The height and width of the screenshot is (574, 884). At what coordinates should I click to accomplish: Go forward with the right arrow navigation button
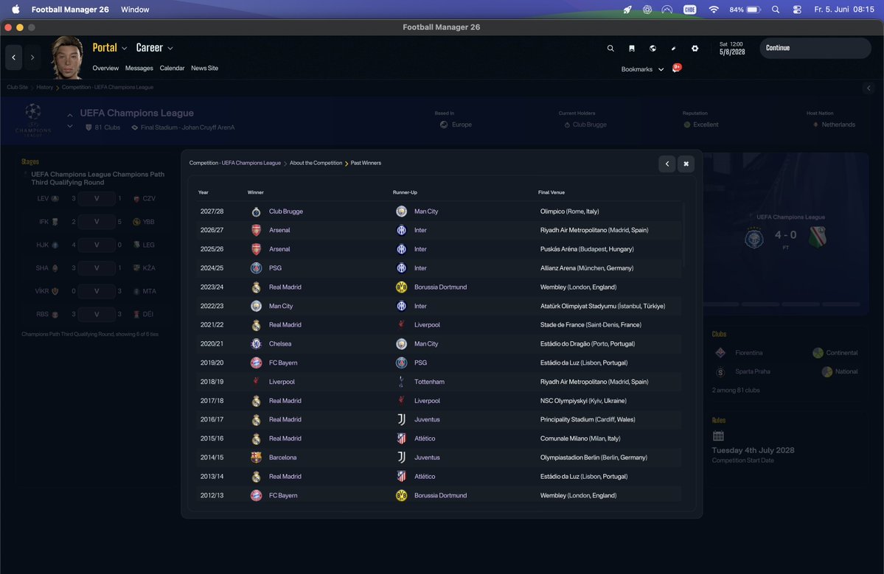[32, 57]
